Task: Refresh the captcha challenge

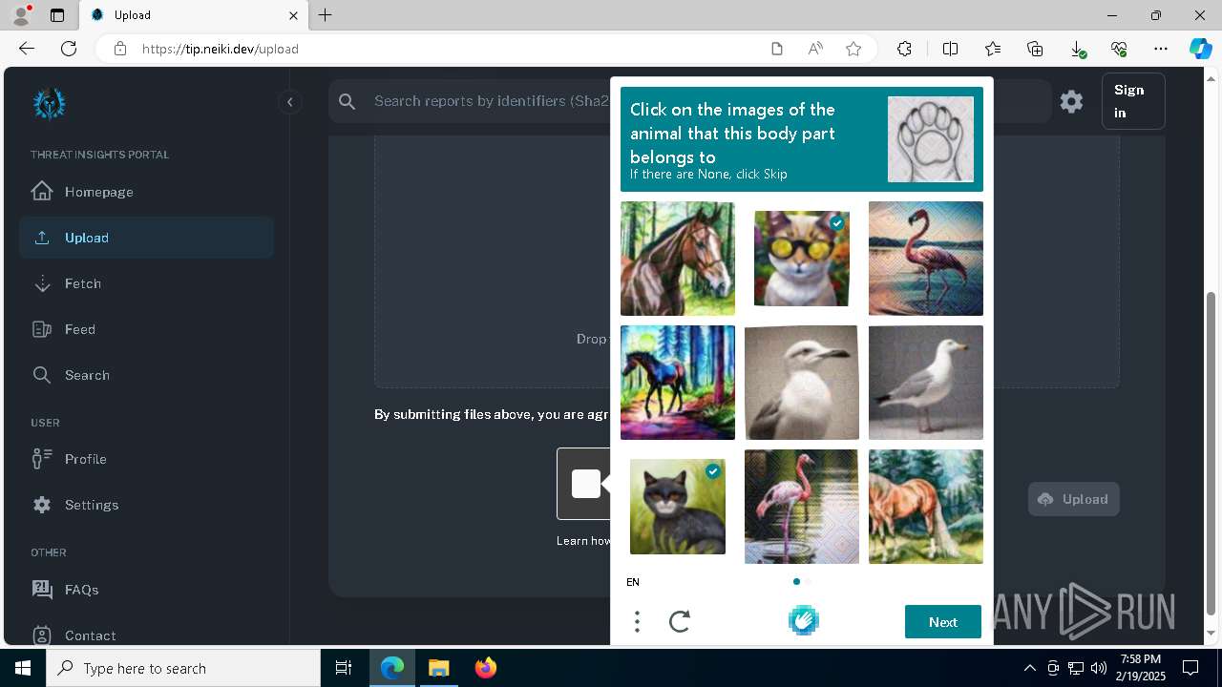Action: point(680,622)
